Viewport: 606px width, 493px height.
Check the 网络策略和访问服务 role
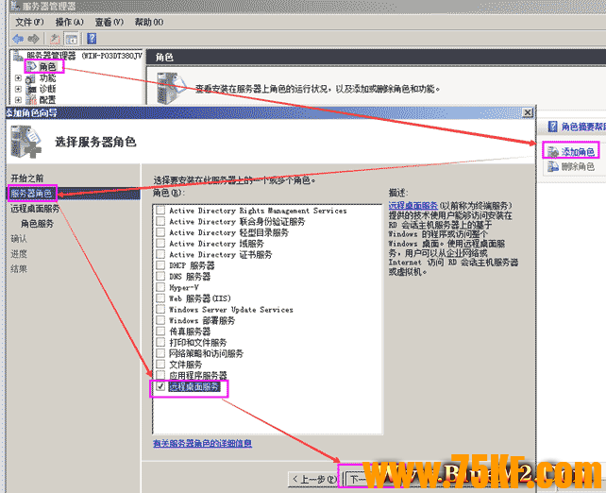click(x=160, y=353)
